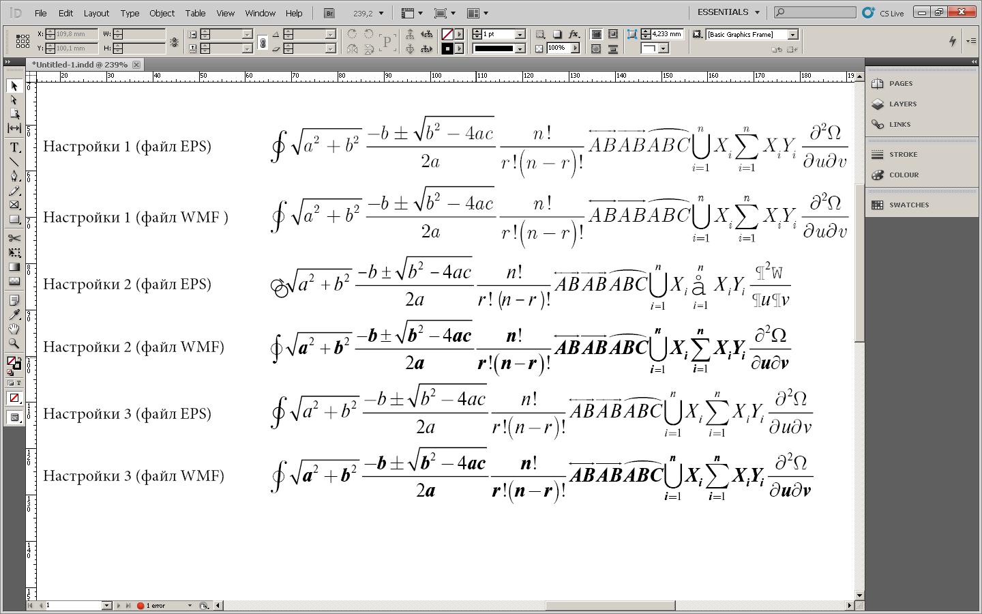Swap fill and stroke in toolbox
Screen dimensions: 982x614
click(x=18, y=359)
